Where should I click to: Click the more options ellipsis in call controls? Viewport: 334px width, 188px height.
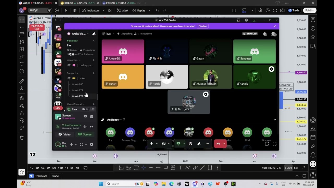point(207,144)
